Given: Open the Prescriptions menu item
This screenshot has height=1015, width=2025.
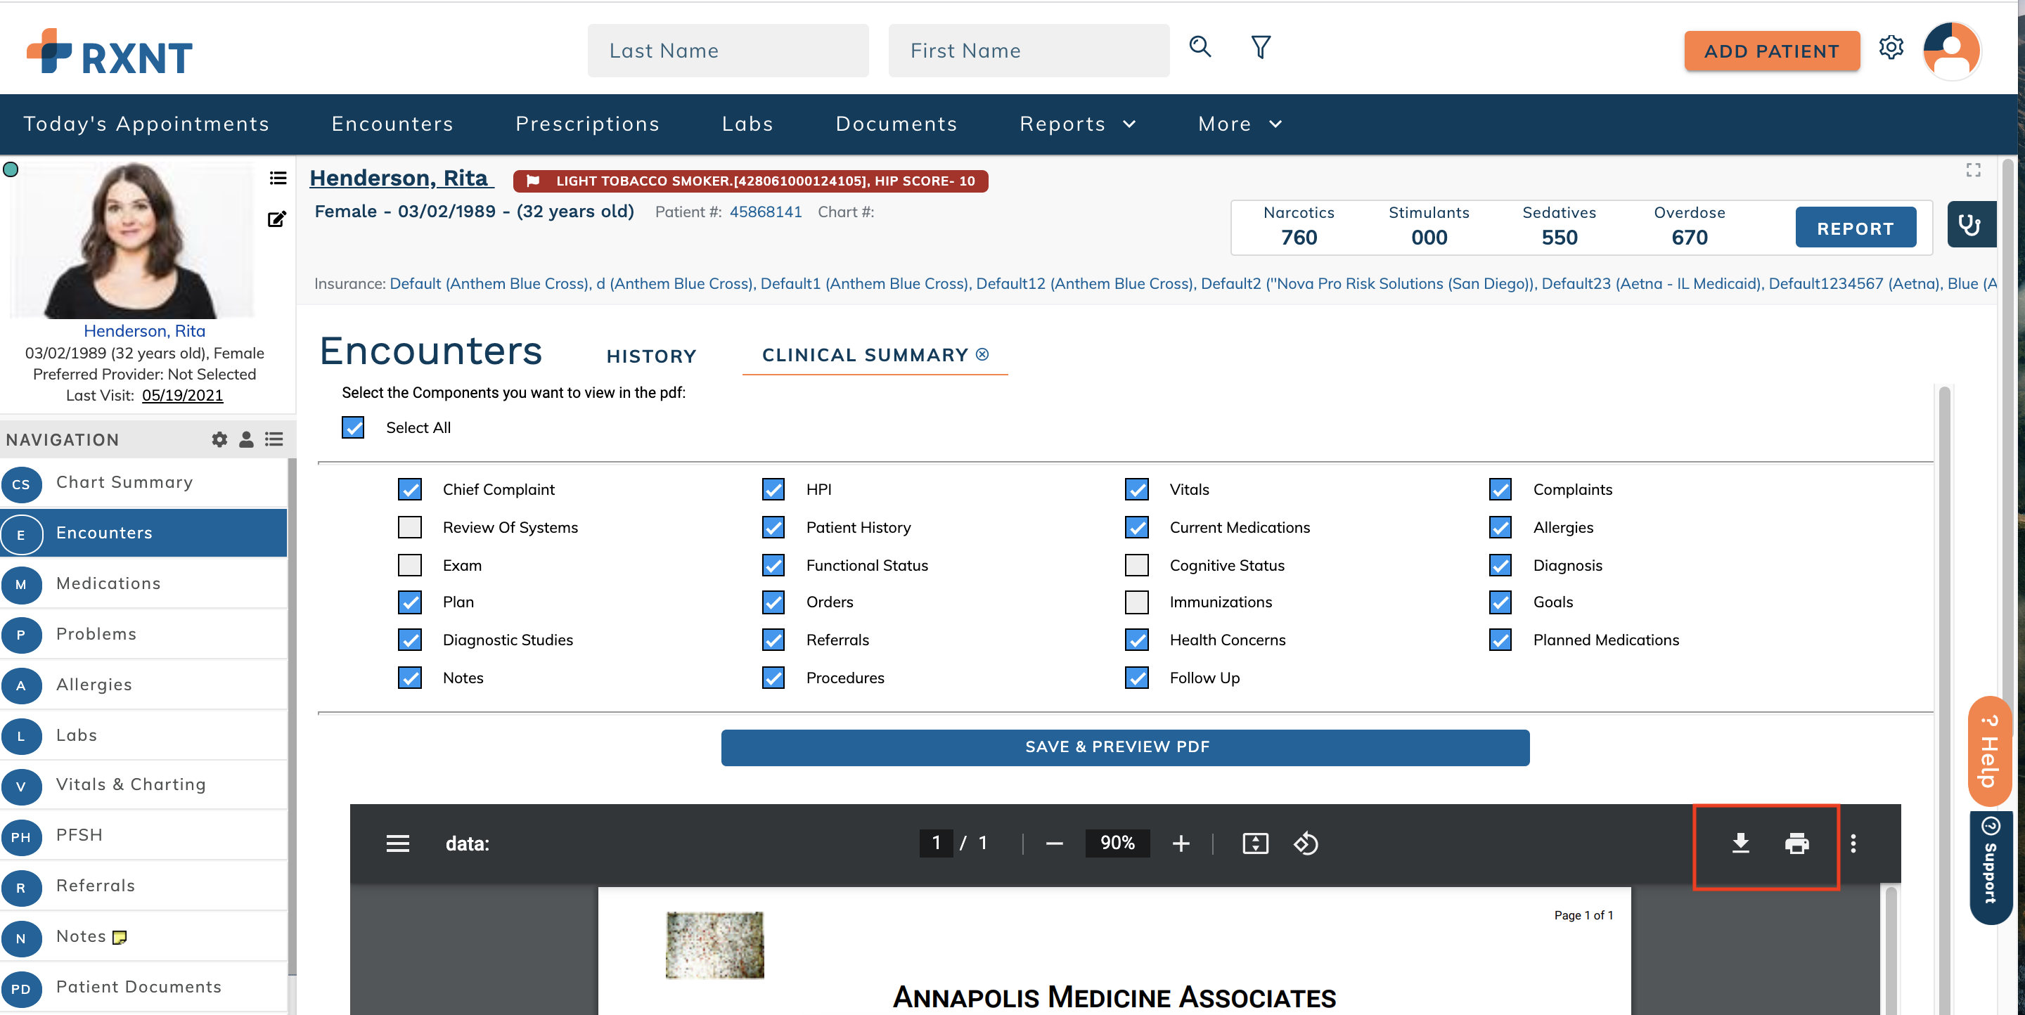Looking at the screenshot, I should tap(587, 124).
